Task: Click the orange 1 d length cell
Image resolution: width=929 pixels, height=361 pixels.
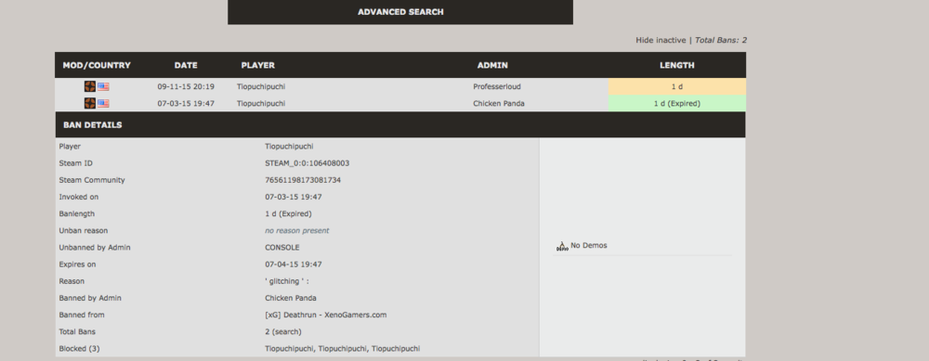Action: pyautogui.click(x=677, y=86)
